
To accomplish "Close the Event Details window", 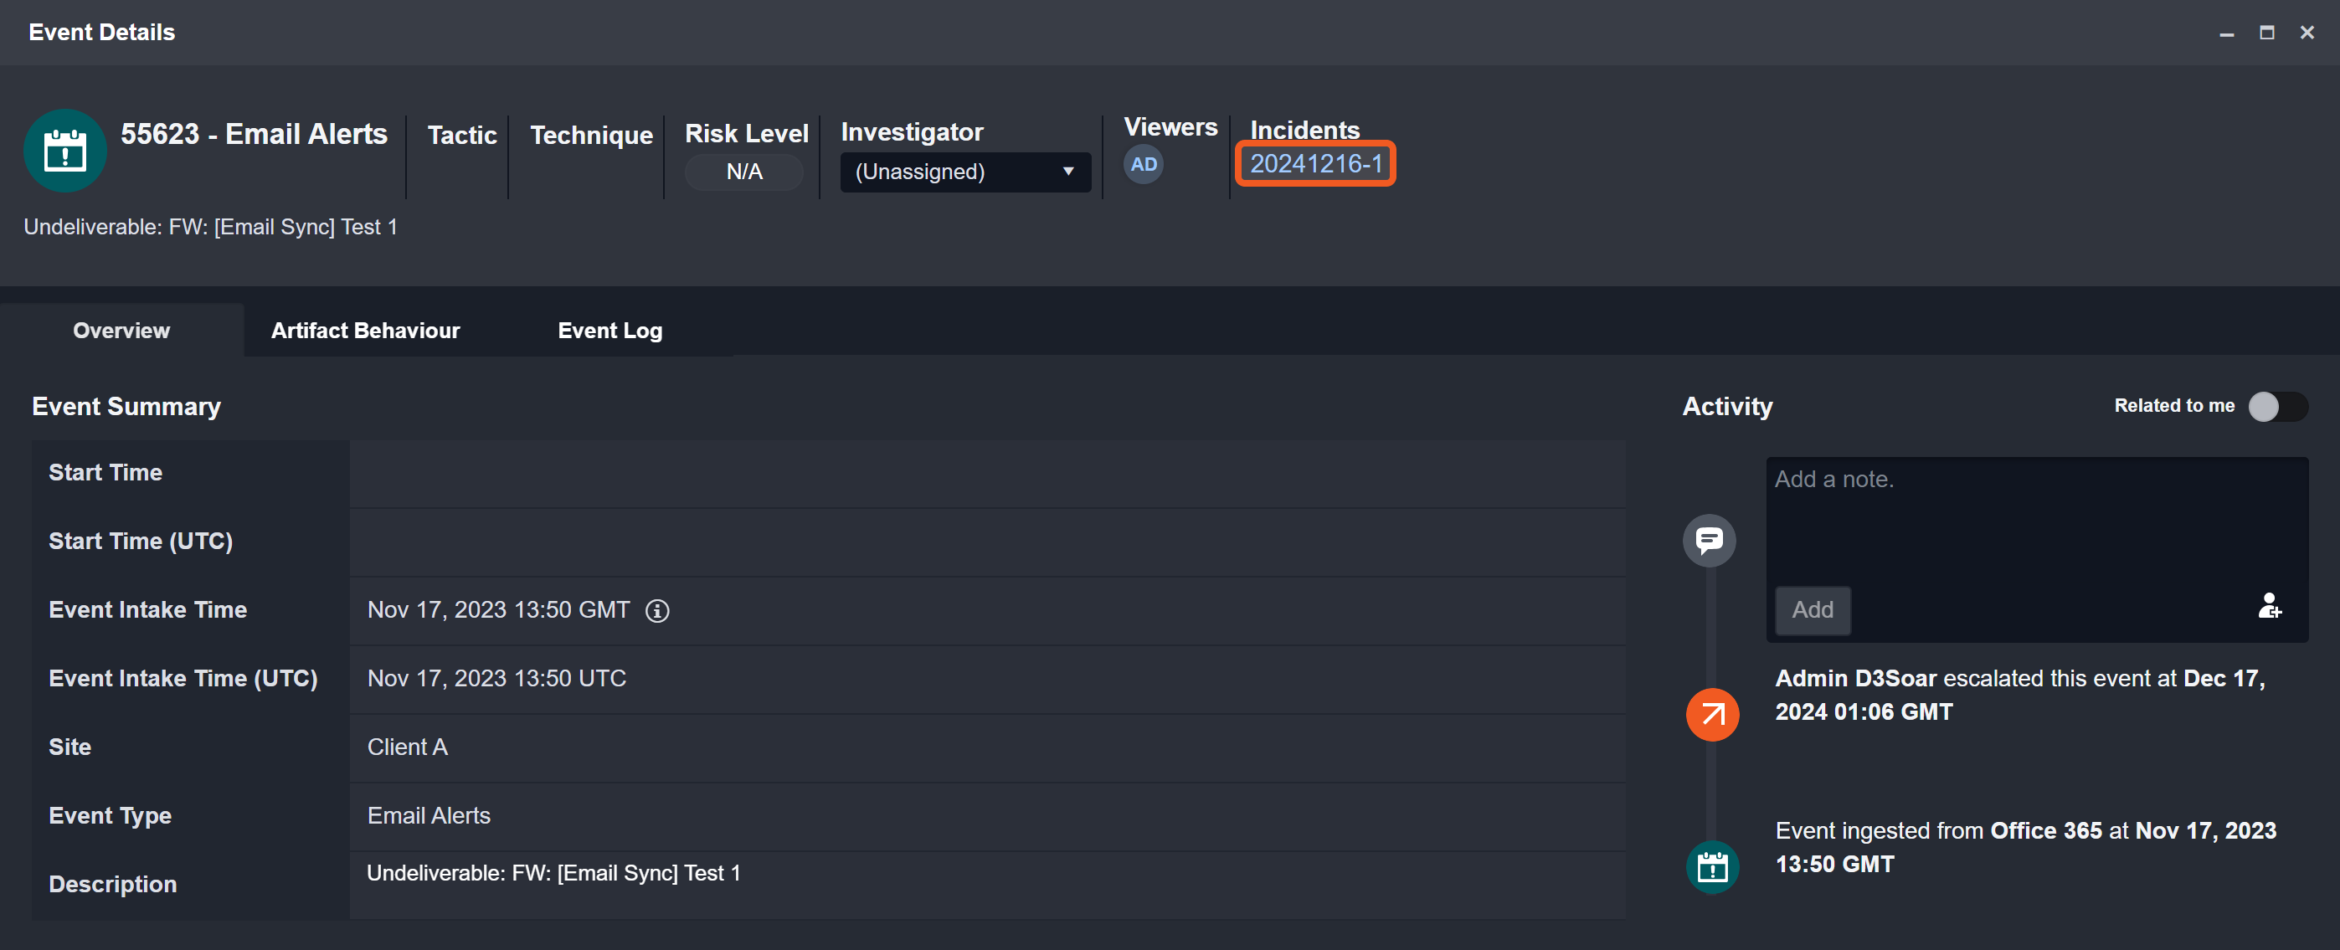I will click(x=2307, y=33).
